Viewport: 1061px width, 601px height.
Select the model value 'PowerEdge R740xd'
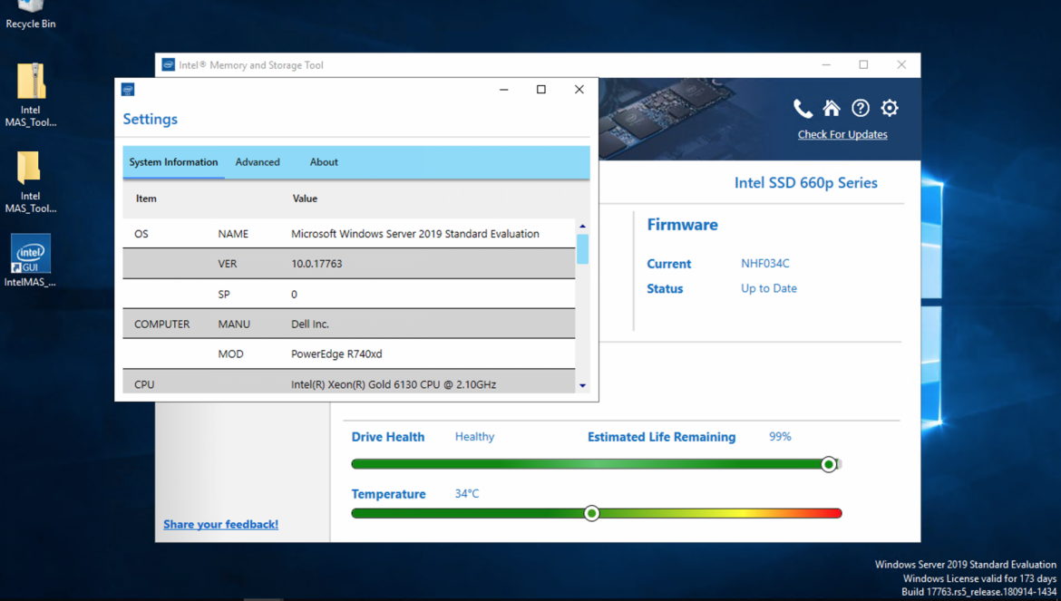click(337, 354)
